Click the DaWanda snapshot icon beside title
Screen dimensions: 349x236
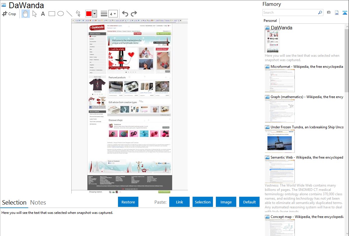click(3, 5)
